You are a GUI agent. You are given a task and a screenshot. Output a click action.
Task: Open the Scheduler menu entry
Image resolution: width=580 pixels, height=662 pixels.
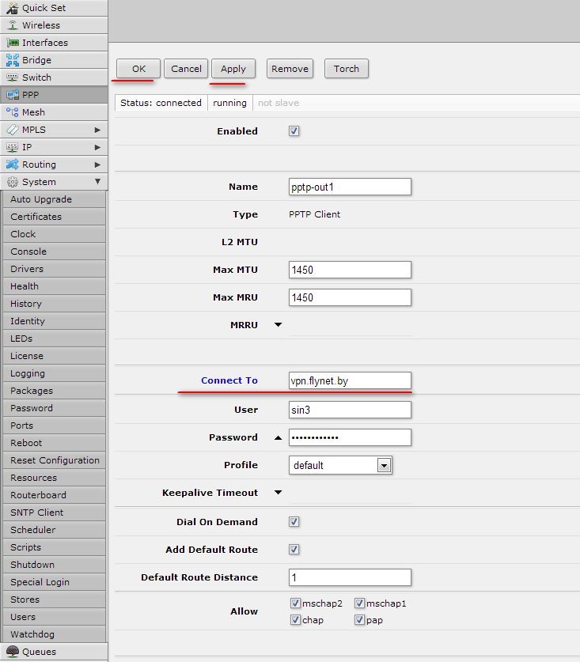[x=54, y=530]
